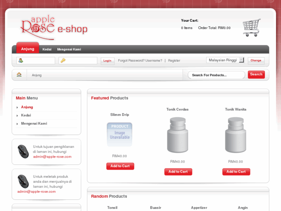Click the home icon in breadcrumb bar
Viewport: 281px width, 211px height.
pos(19,74)
